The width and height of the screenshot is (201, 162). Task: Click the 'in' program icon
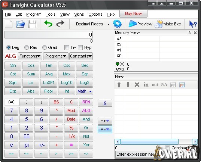146,85
